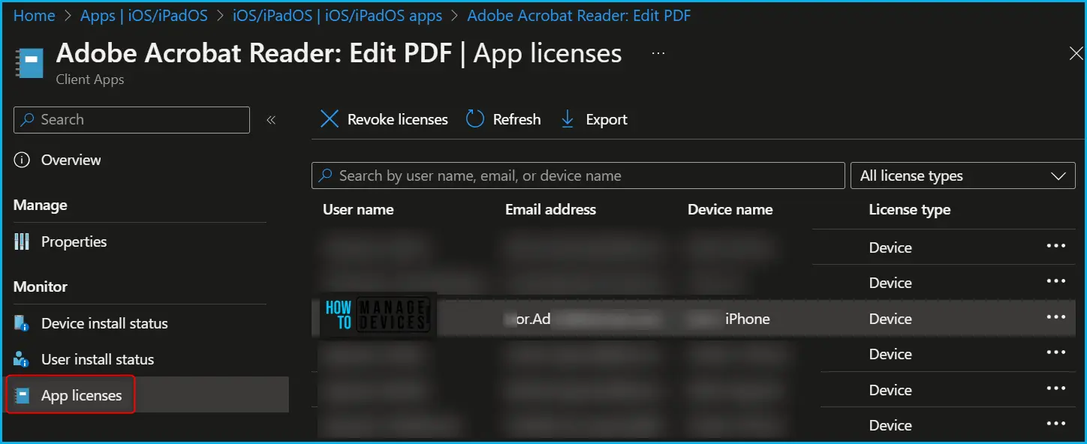1087x444 pixels.
Task: Click the Device license type in iPhone row
Action: [x=890, y=319]
